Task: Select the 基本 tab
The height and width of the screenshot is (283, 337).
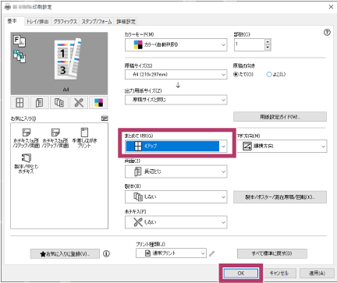Action: (x=12, y=21)
